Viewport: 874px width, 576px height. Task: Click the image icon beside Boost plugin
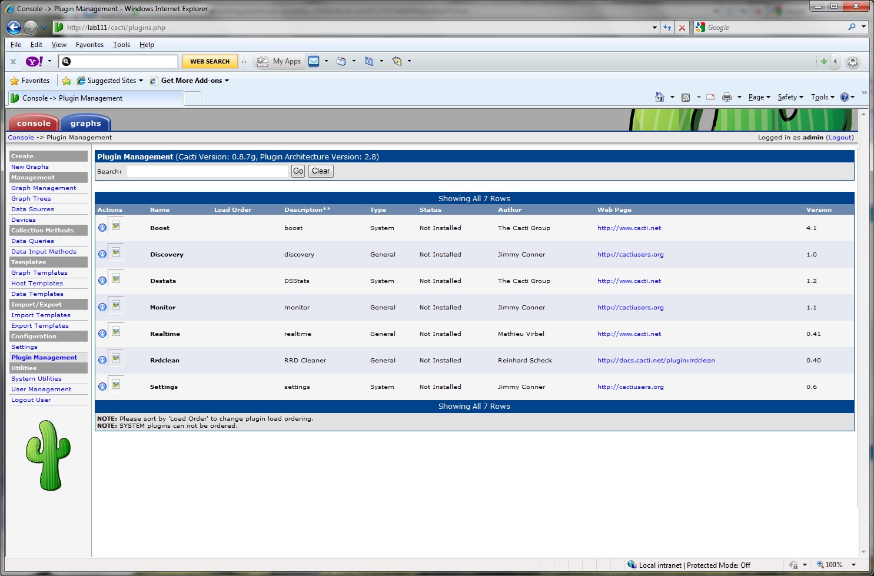click(116, 225)
